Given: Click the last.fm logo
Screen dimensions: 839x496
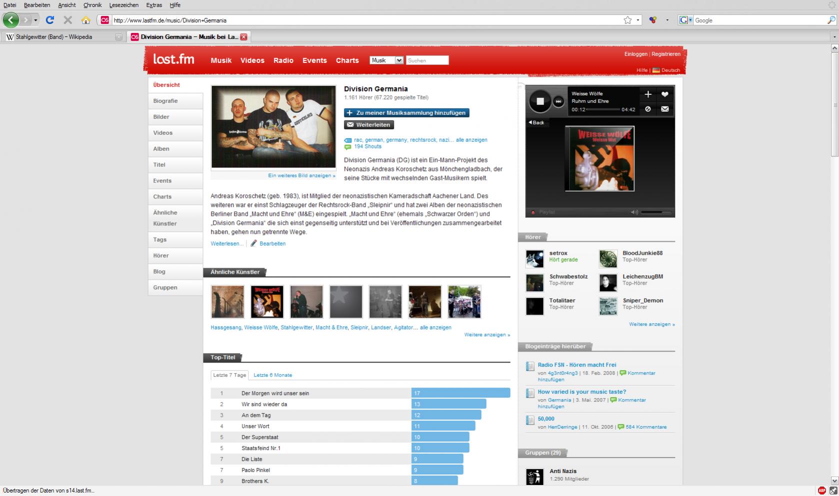Looking at the screenshot, I should click(173, 59).
